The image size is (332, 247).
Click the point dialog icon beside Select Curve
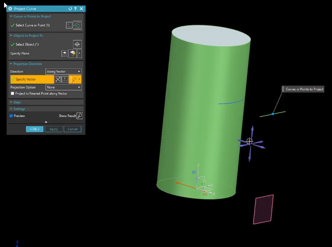(69, 25)
